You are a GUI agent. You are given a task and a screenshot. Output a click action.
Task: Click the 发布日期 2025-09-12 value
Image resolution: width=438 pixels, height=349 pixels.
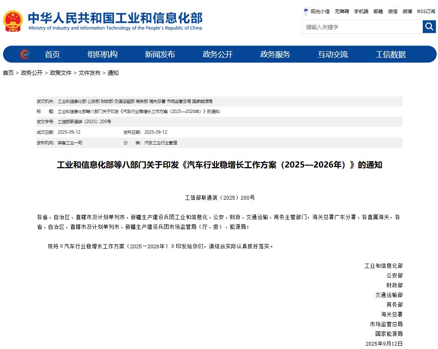pos(156,132)
